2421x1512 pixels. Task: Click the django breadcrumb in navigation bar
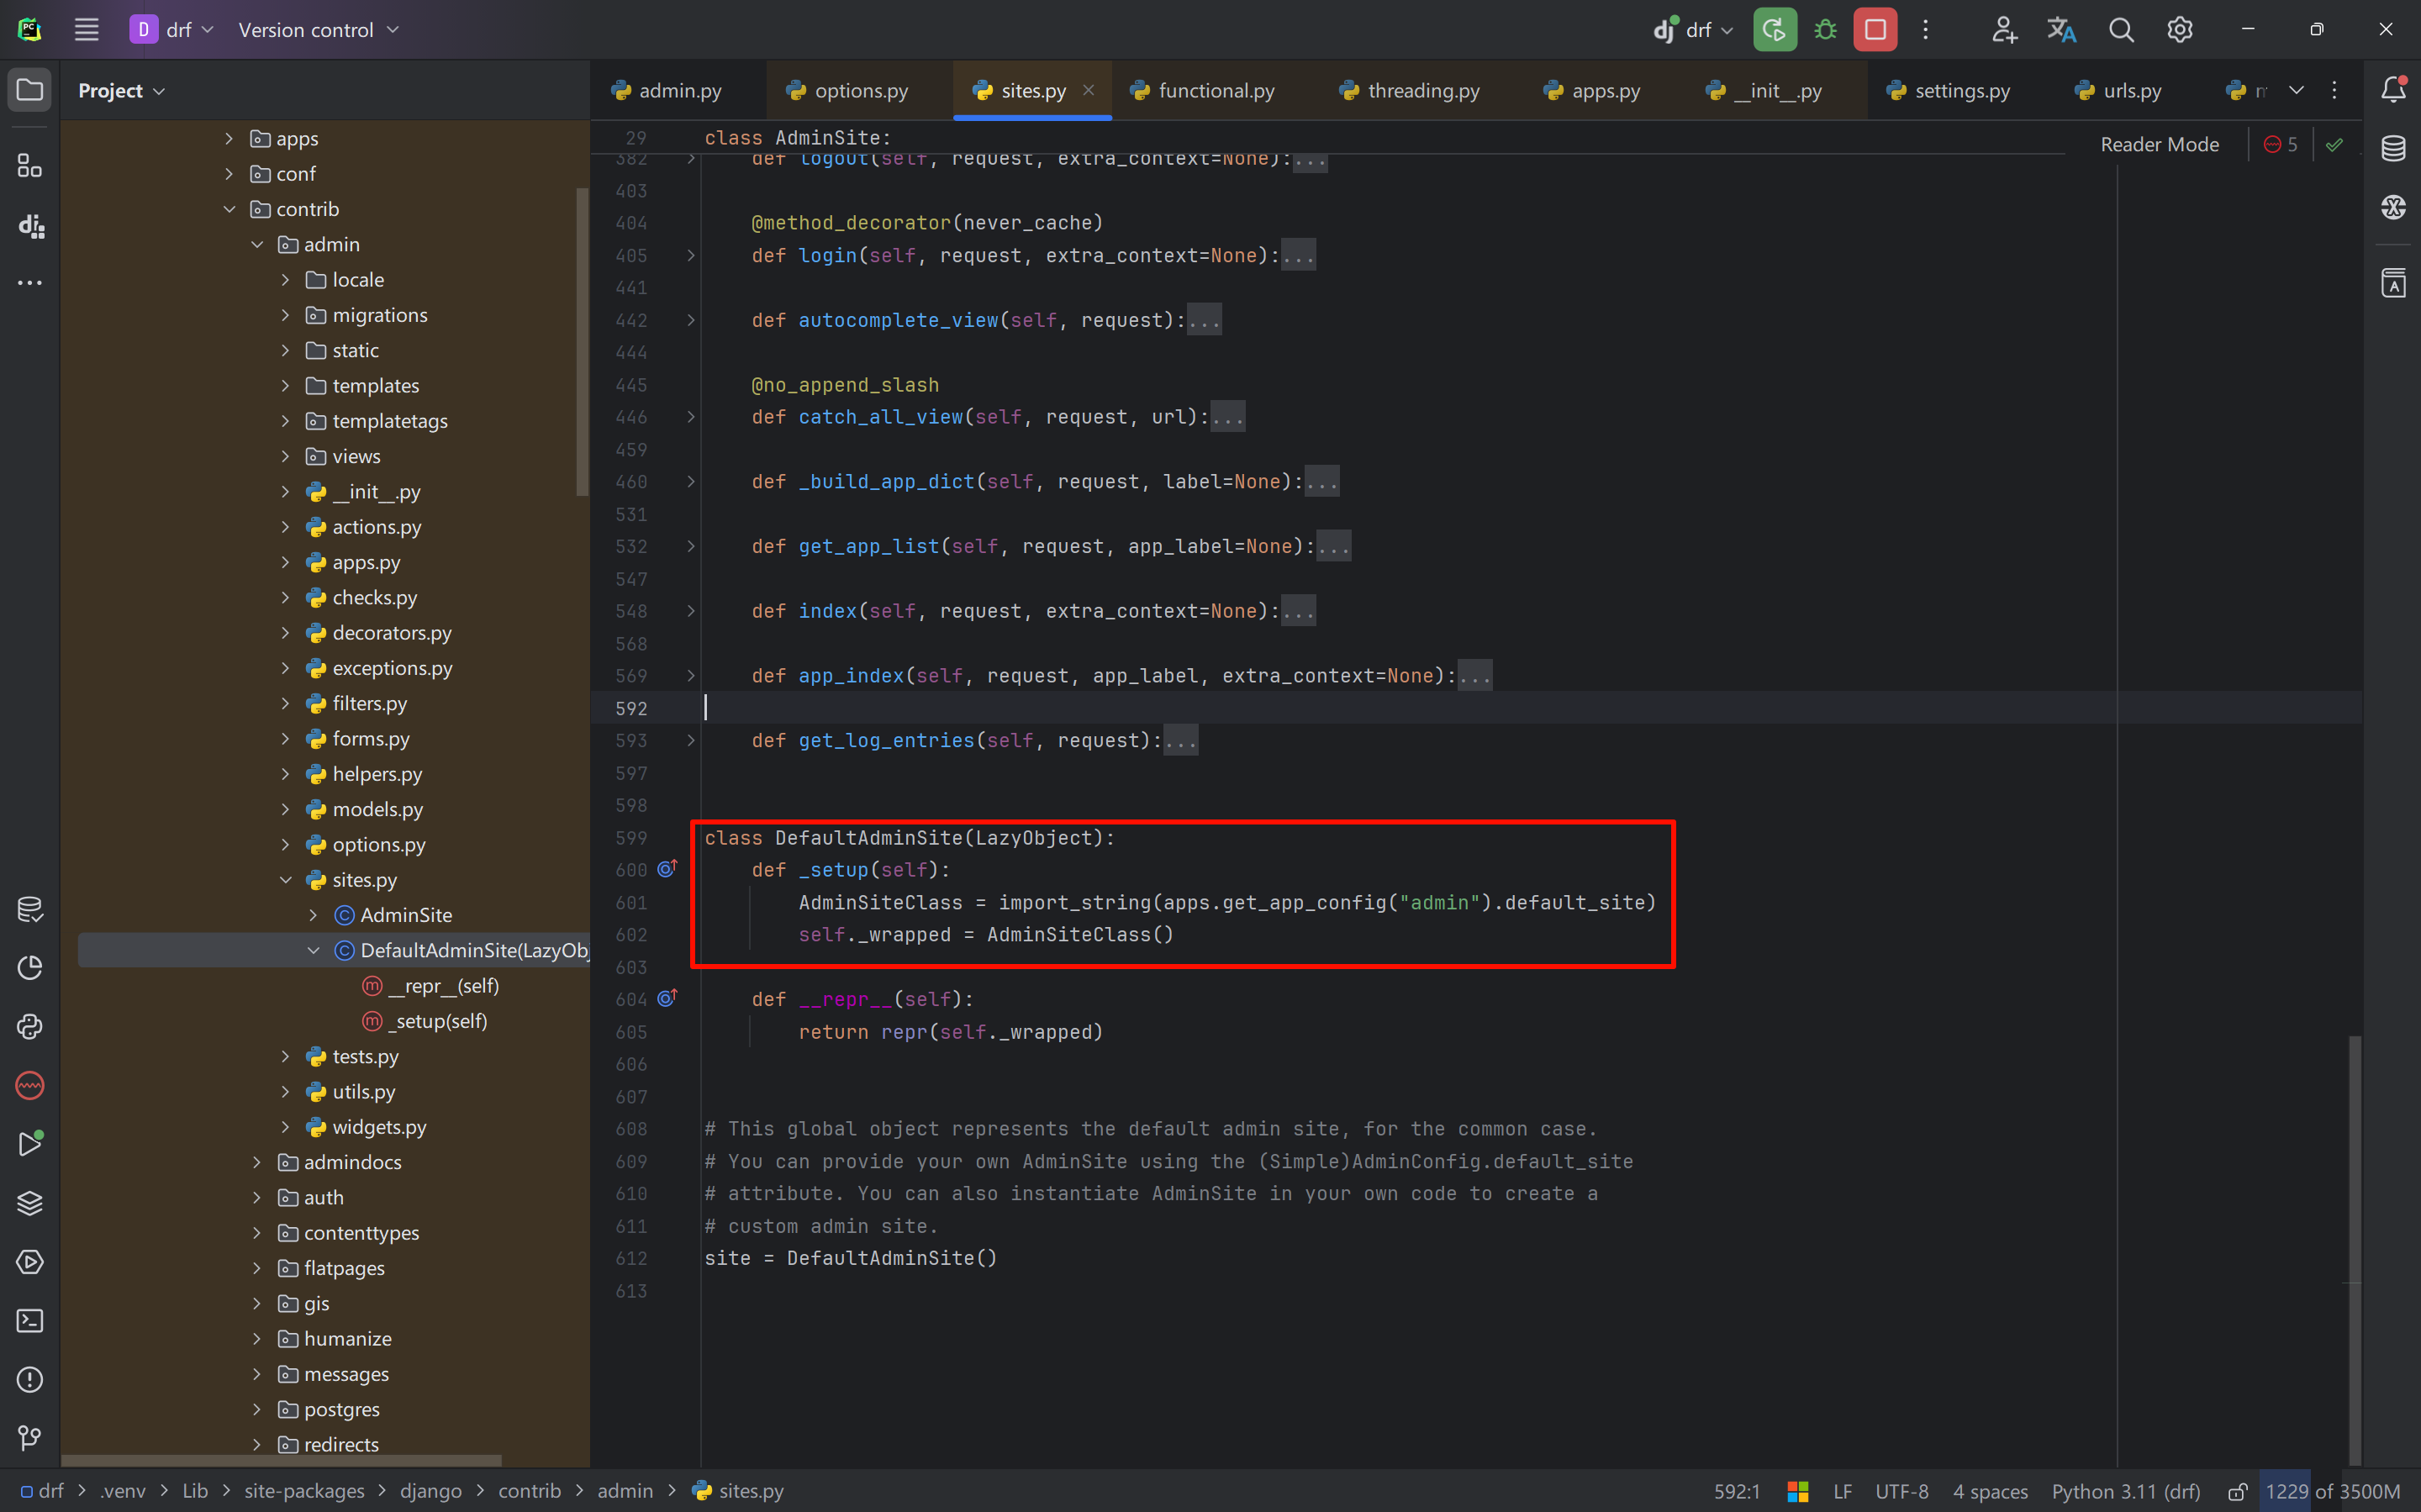click(x=431, y=1491)
